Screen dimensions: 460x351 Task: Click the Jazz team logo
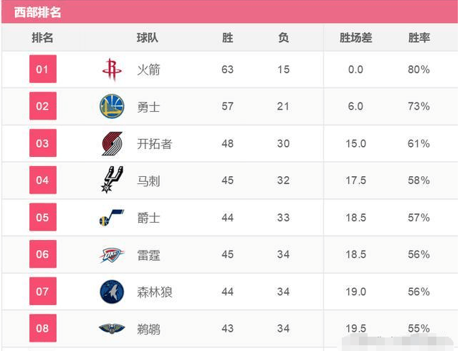point(112,217)
